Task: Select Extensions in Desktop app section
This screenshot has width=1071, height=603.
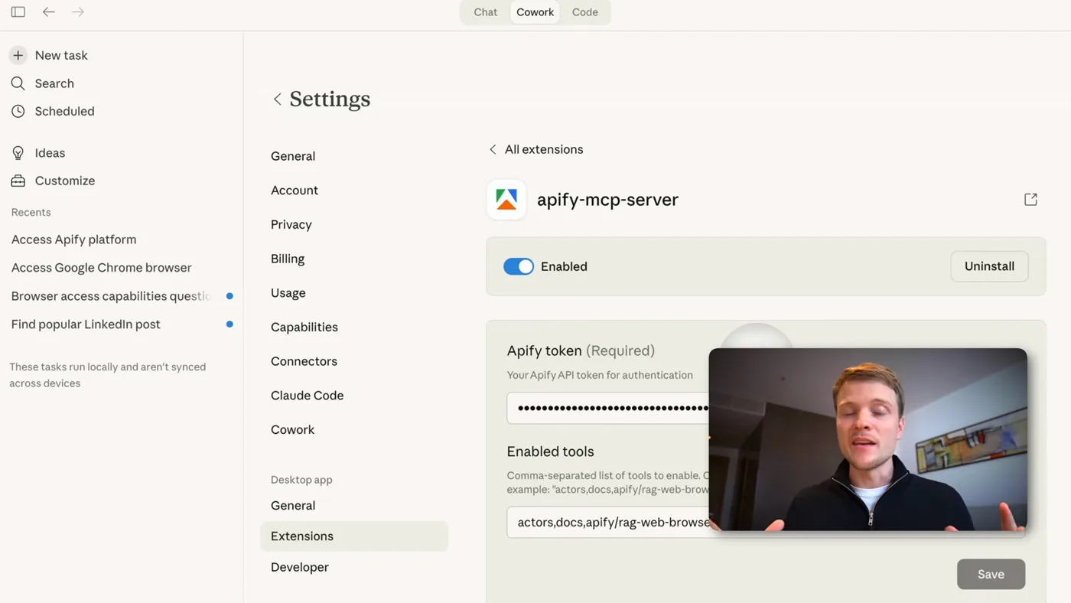Action: (x=354, y=536)
